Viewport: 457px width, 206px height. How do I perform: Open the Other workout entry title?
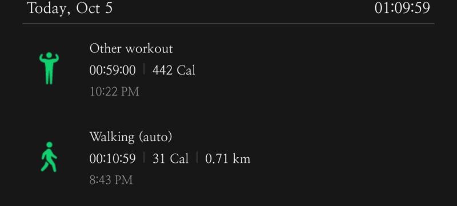coord(131,48)
